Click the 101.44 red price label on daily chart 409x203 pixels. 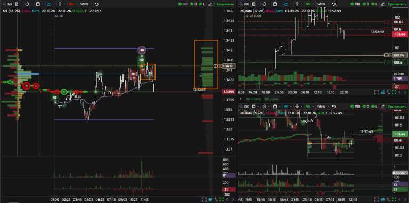(x=400, y=34)
